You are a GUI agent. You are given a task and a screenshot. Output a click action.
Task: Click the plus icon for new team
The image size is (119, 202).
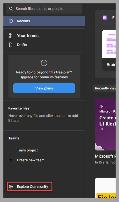pos(11,160)
